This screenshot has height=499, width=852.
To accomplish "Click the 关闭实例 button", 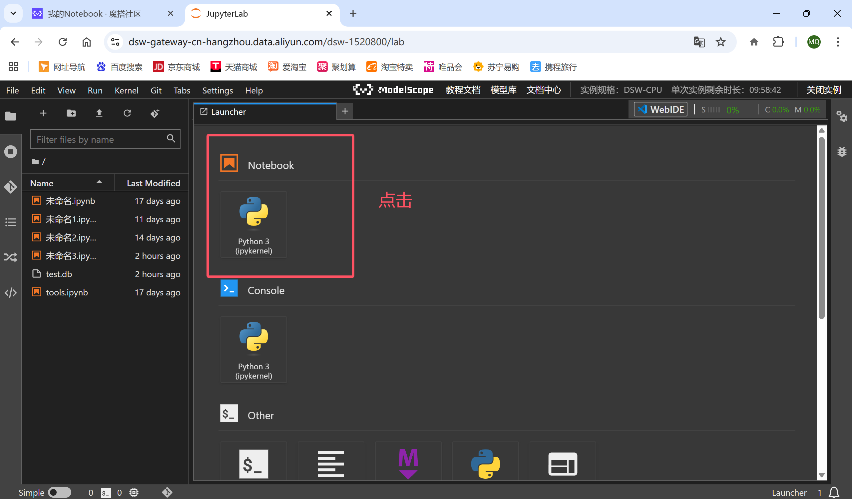I will [824, 90].
